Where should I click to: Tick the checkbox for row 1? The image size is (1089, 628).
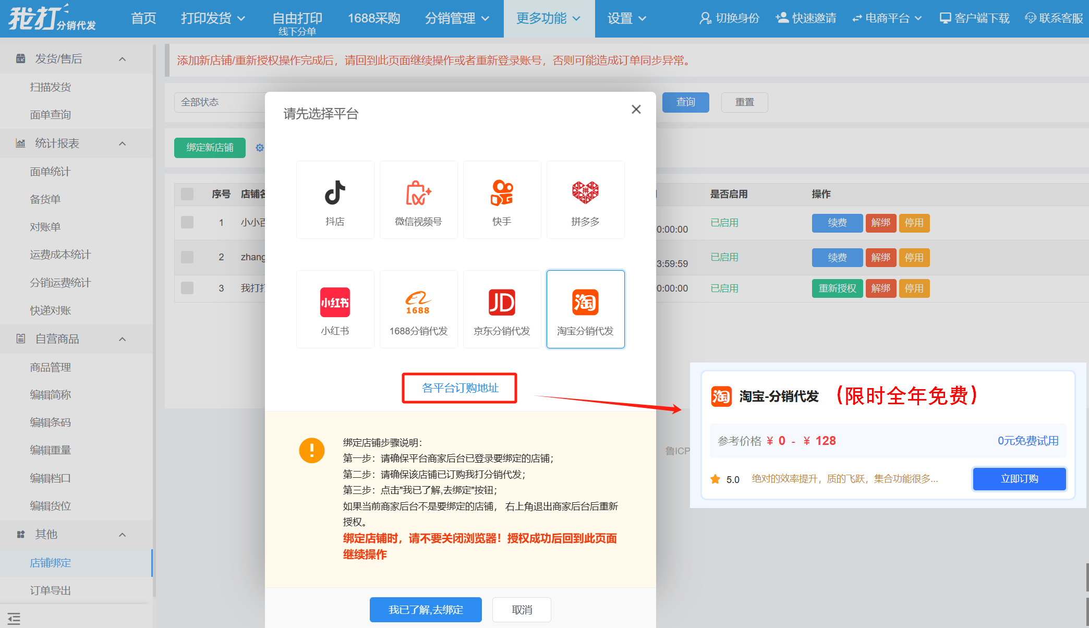point(187,222)
